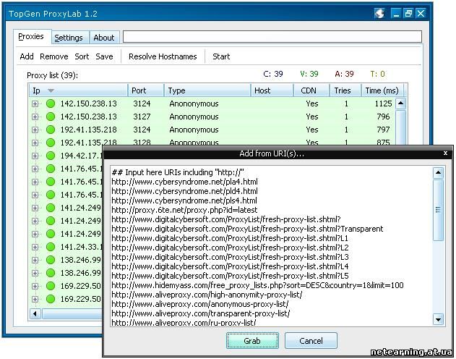Sort by the Port column header
The width and height of the screenshot is (456, 359).
tap(146, 90)
